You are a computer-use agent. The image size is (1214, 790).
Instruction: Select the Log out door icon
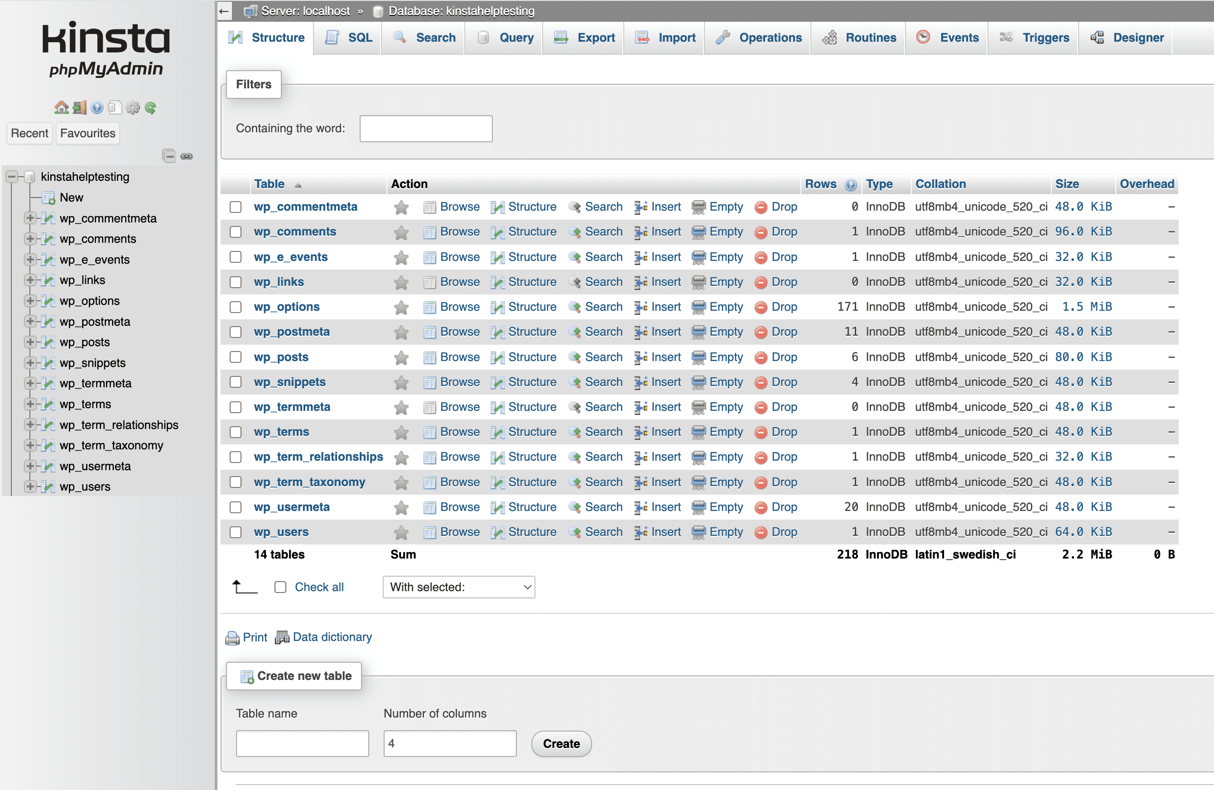click(79, 108)
